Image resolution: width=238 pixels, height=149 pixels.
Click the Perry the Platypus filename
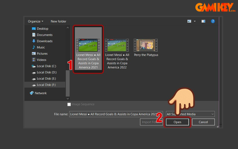click(146, 55)
